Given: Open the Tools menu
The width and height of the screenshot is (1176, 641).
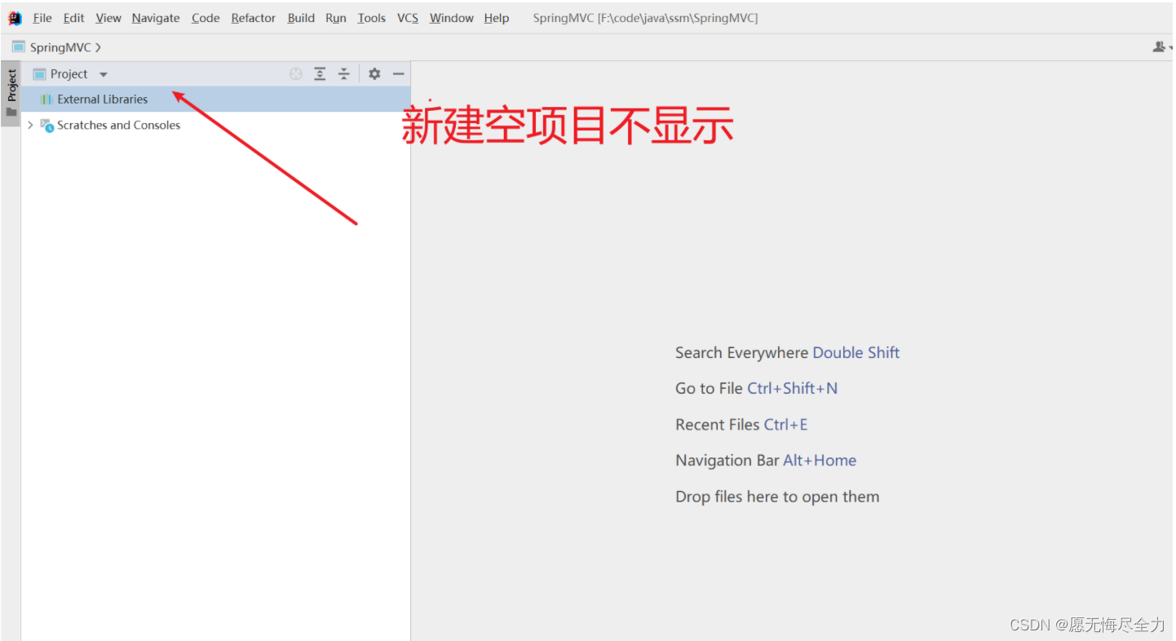Looking at the screenshot, I should [x=371, y=18].
